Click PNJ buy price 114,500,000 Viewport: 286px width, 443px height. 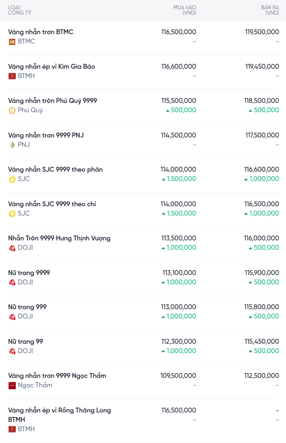point(178,135)
